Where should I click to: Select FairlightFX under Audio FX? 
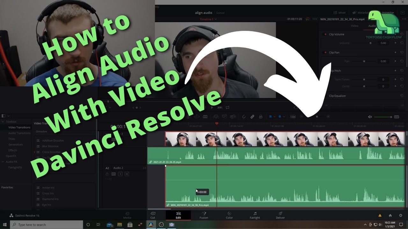pyautogui.click(x=15, y=168)
